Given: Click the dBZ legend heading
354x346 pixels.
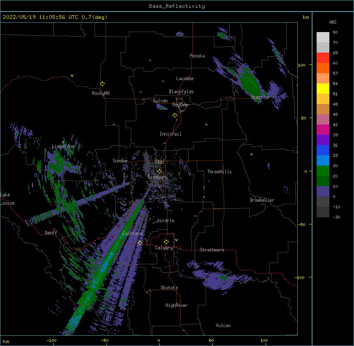Looking at the screenshot, I should [333, 22].
